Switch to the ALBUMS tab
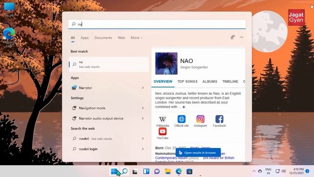 click(209, 82)
